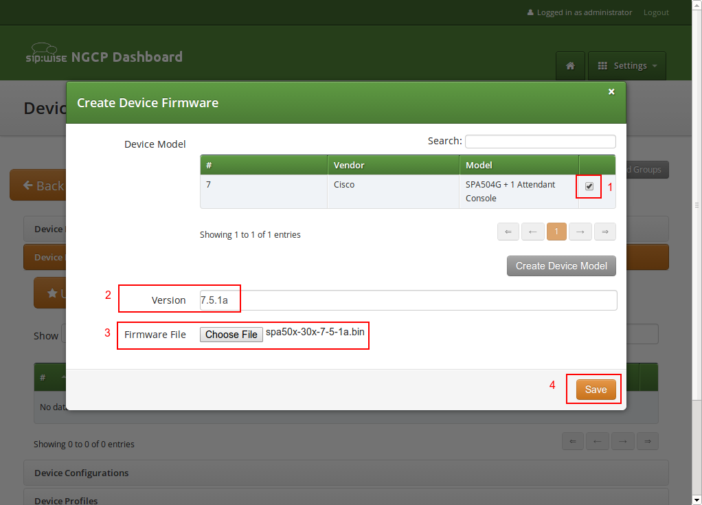Go to next page in background pagination

tap(623, 441)
